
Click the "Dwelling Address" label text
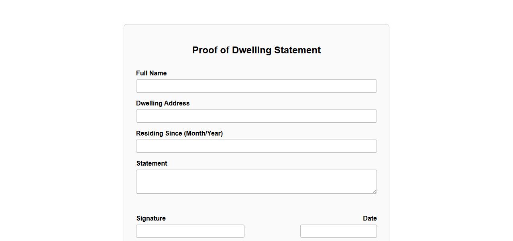tap(163, 103)
